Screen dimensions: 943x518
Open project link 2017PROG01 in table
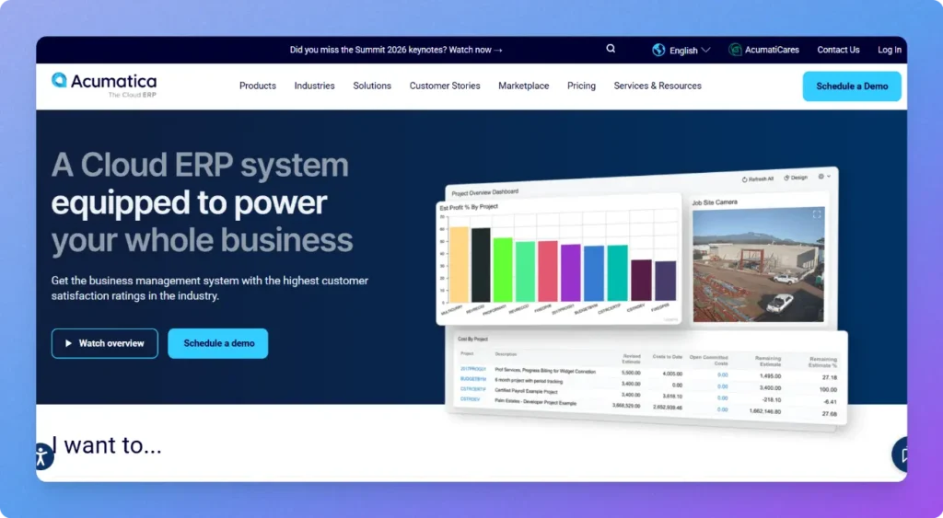472,369
